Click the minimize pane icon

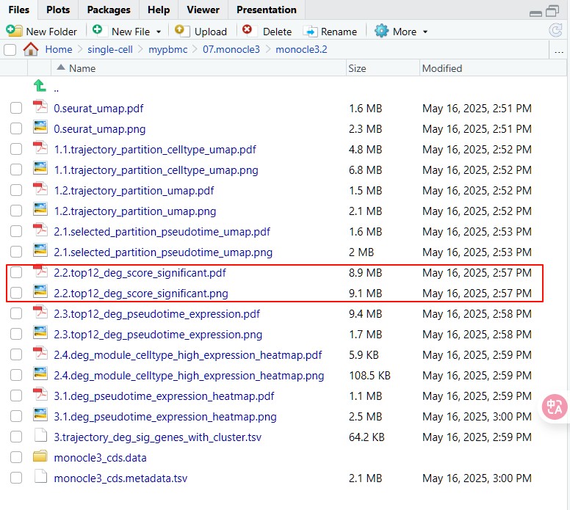point(535,13)
